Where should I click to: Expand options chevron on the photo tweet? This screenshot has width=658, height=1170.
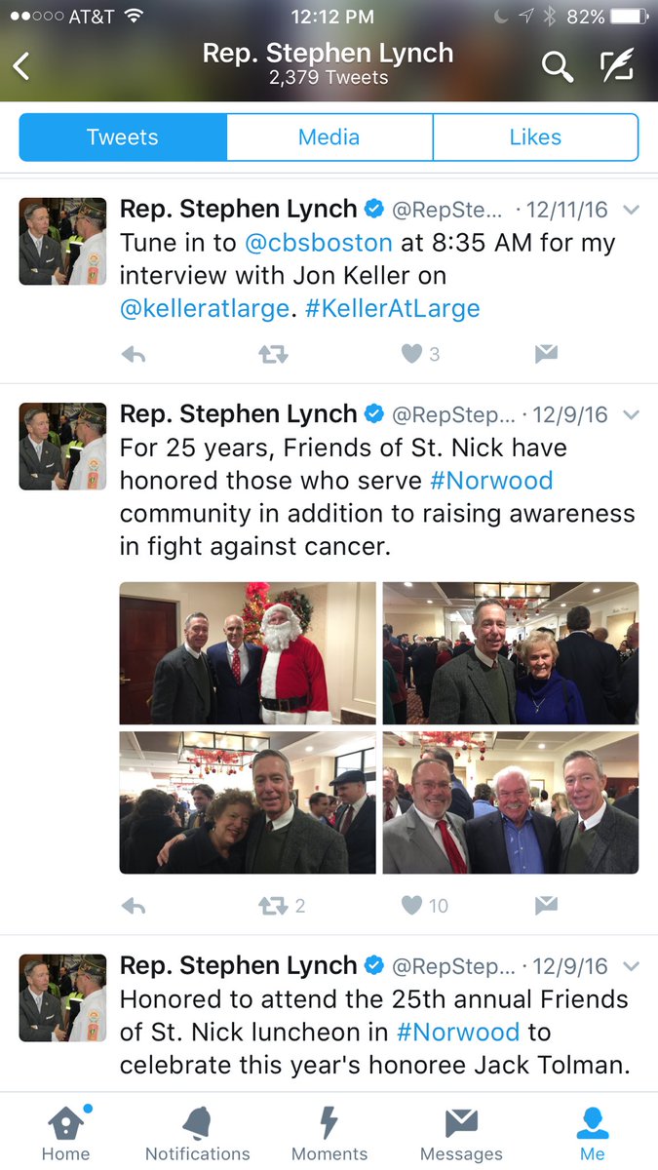point(631,415)
